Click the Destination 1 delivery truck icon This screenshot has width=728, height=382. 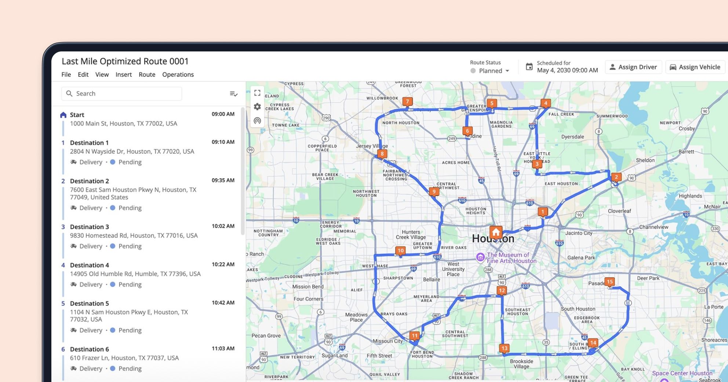[x=73, y=162]
